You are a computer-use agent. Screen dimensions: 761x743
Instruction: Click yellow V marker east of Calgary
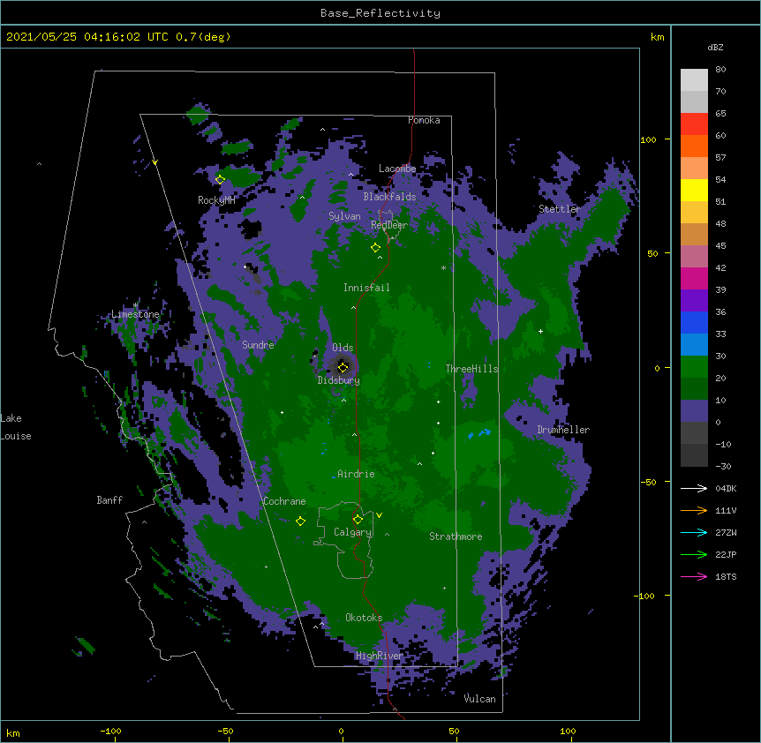pyautogui.click(x=379, y=515)
